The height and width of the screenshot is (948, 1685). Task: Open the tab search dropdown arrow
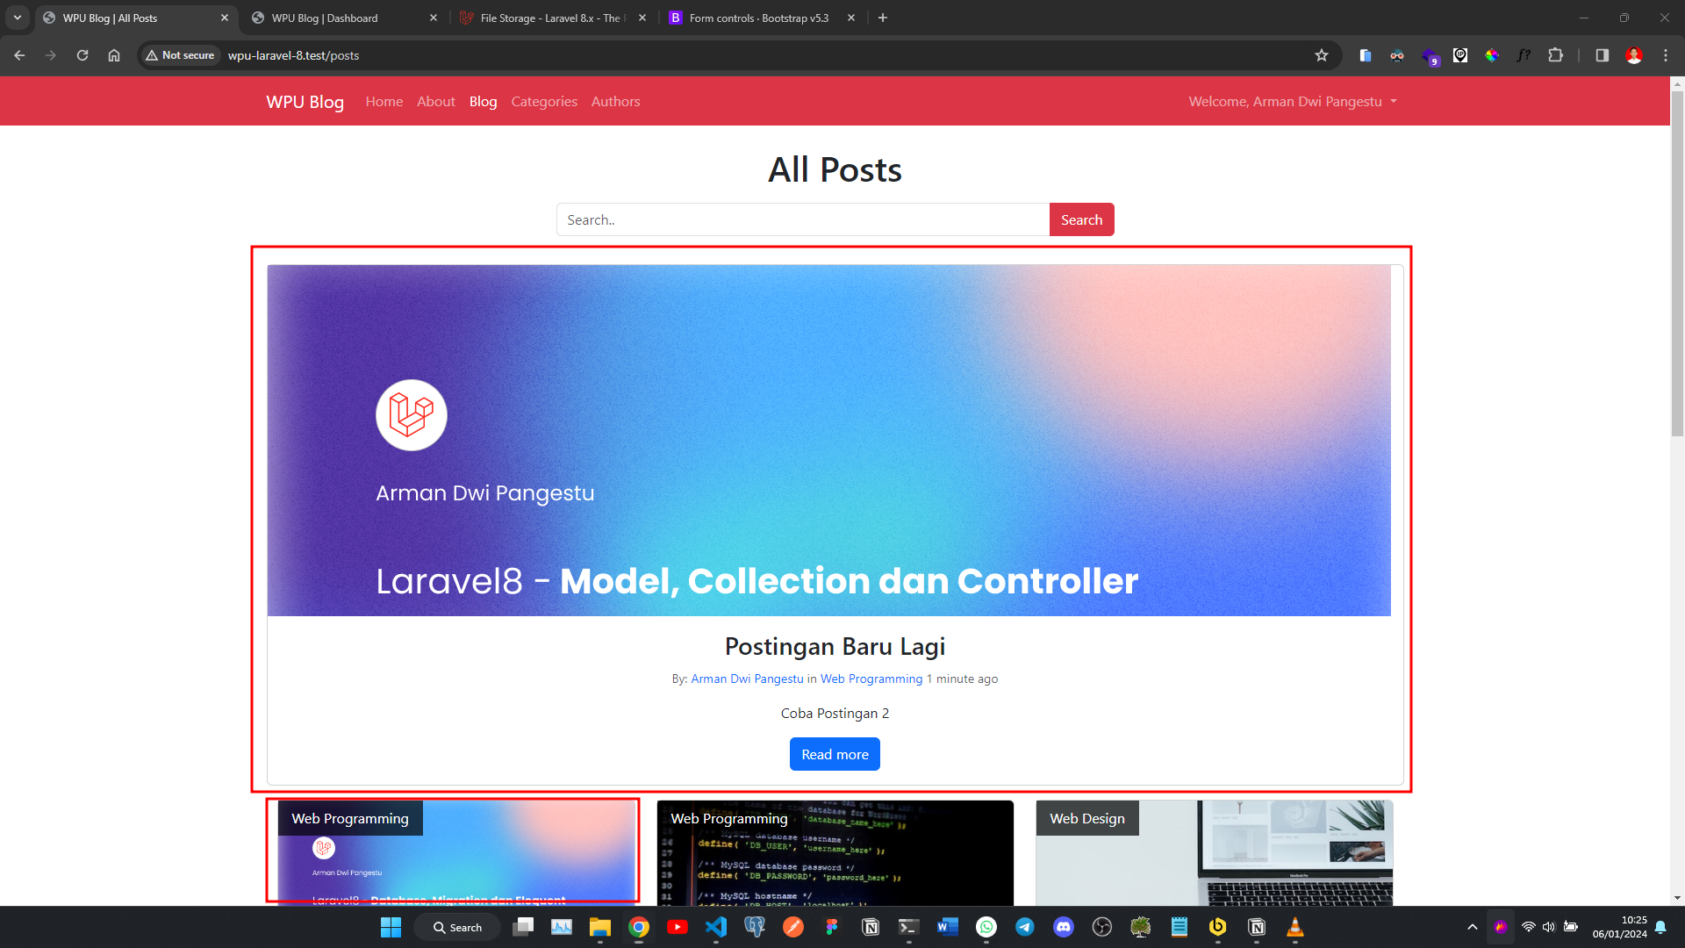click(x=18, y=18)
